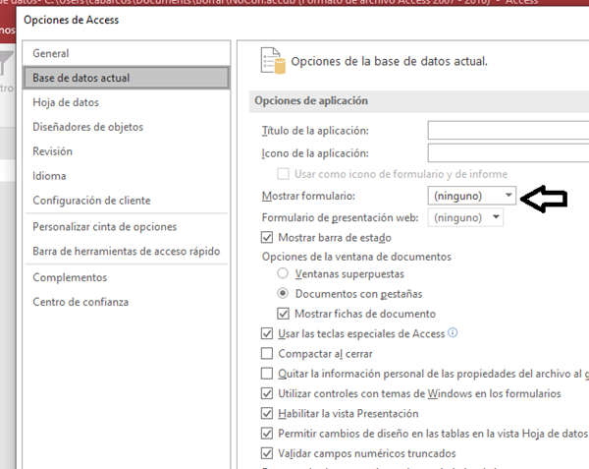This screenshot has width=589, height=469.
Task: Open Centro de confianza settings
Action: point(80,302)
